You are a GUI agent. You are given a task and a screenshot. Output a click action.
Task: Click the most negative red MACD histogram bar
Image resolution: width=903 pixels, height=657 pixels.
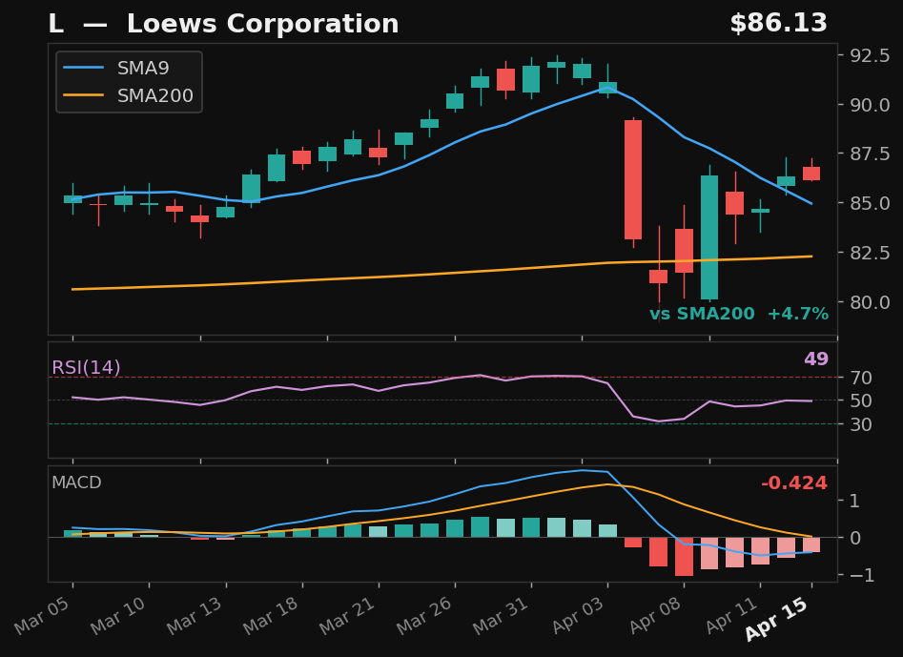[684, 556]
